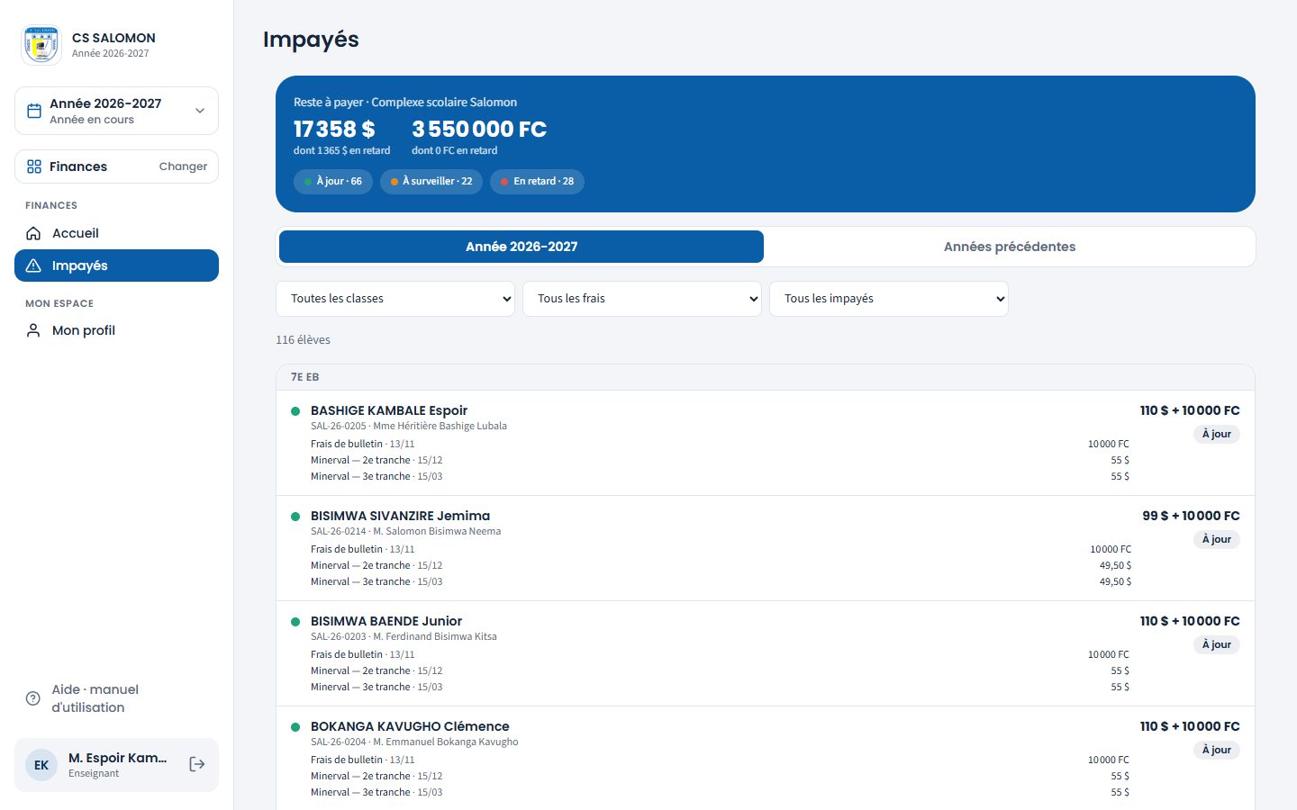Filter by À surveiller · 22 chip
The width and height of the screenshot is (1297, 810).
pos(431,181)
